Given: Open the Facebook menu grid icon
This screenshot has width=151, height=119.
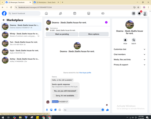Looking at the screenshot, I should tap(133, 13).
